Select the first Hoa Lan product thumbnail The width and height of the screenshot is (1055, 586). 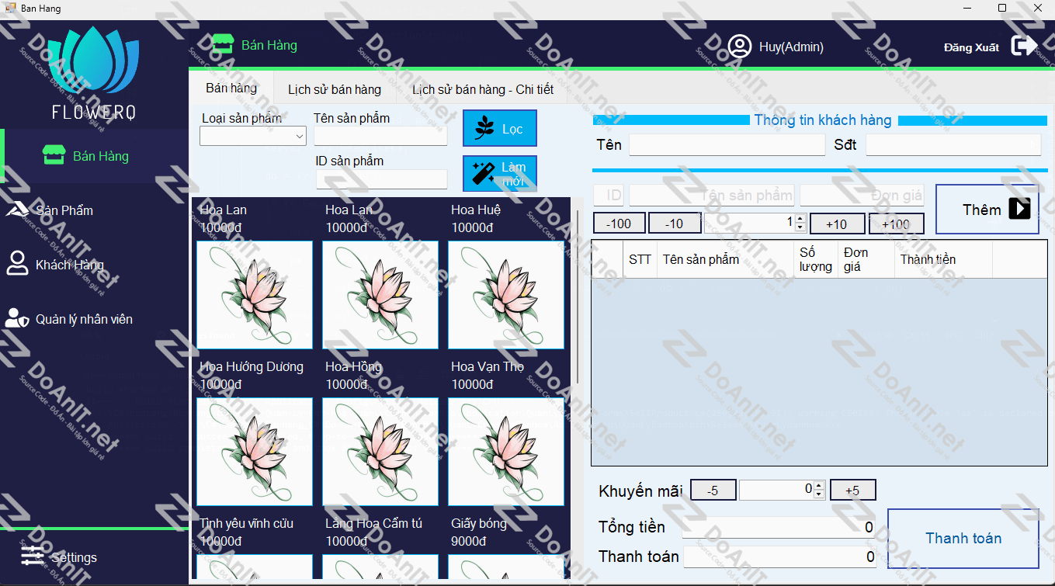tap(255, 295)
